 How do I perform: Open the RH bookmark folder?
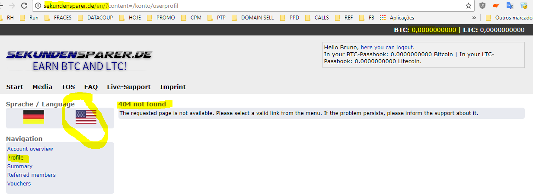click(7, 18)
